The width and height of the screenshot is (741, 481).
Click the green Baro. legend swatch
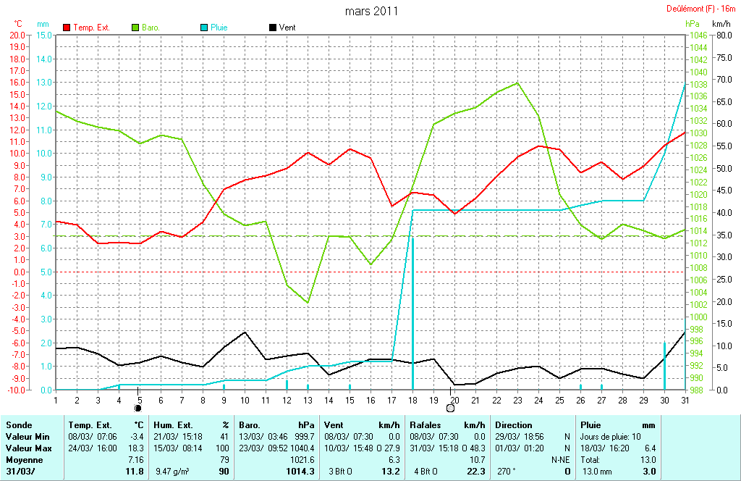[x=135, y=28]
